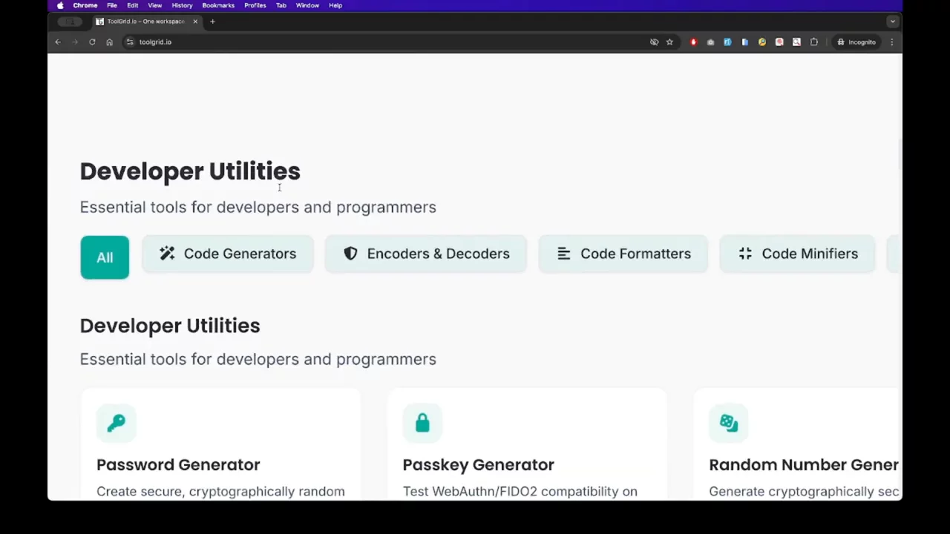Screen dimensions: 950x534
Task: Click the blue-and-white page extension icon
Action: 744,42
